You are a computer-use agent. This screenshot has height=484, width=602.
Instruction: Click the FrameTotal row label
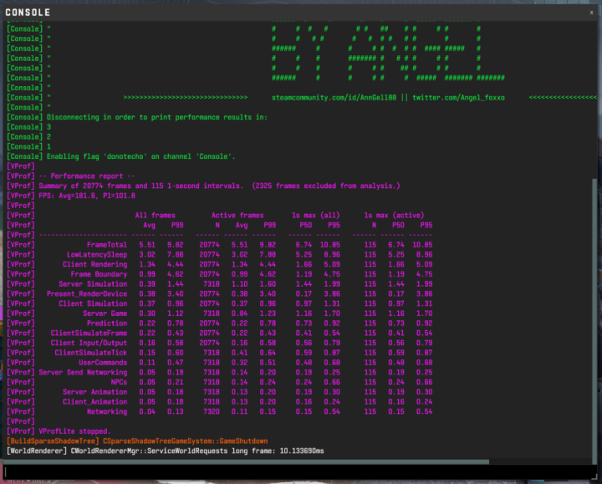pos(107,245)
